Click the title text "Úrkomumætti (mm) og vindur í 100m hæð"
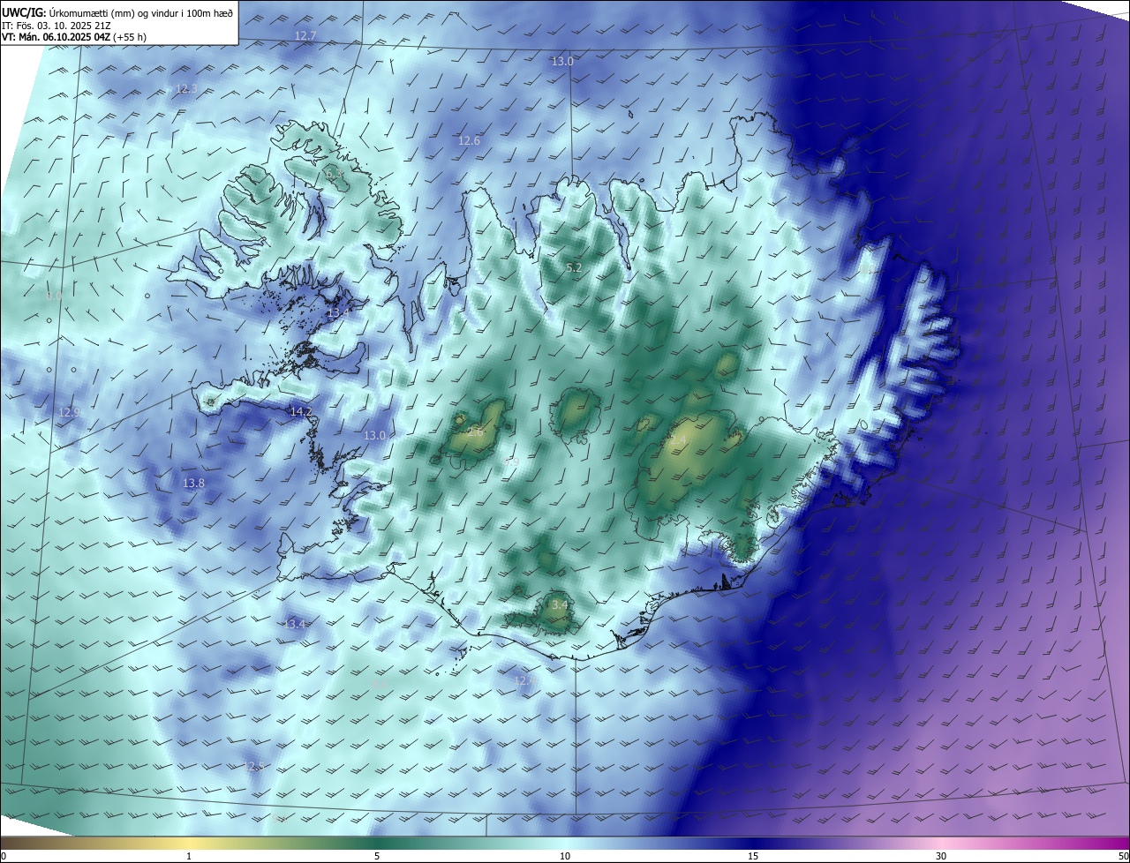1130x863 pixels. coord(140,13)
